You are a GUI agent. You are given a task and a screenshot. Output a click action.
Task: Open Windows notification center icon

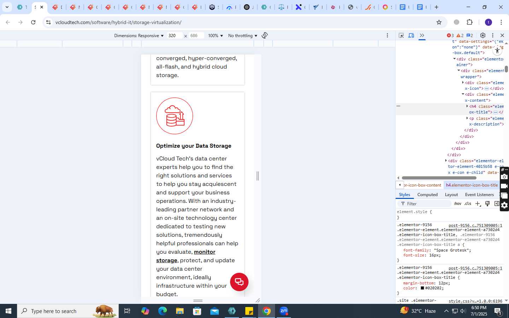498,311
